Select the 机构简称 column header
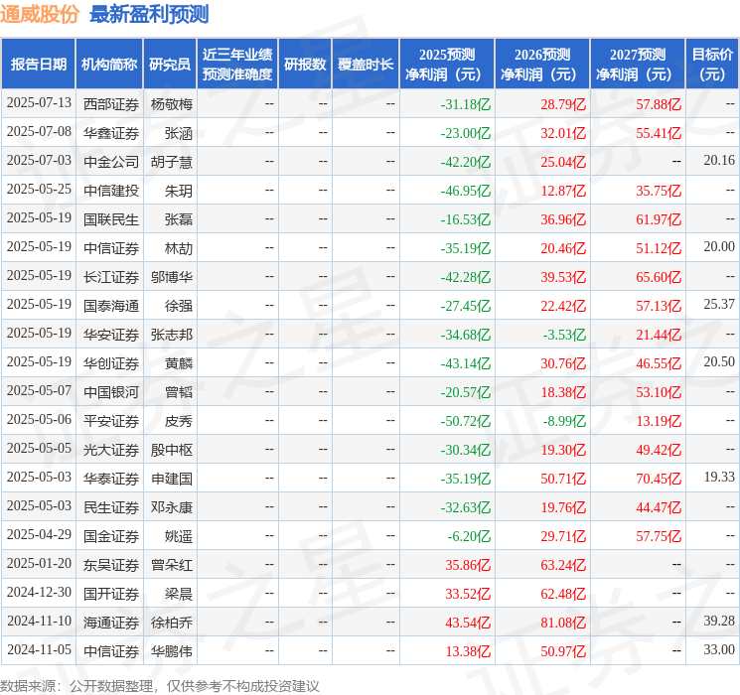Viewport: 740px width, 695px height. (109, 65)
